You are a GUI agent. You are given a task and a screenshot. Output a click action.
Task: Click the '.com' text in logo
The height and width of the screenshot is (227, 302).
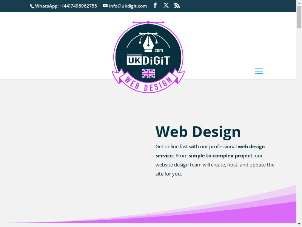(x=158, y=50)
